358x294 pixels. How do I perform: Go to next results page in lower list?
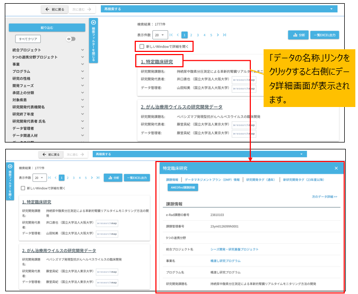click(x=91, y=177)
